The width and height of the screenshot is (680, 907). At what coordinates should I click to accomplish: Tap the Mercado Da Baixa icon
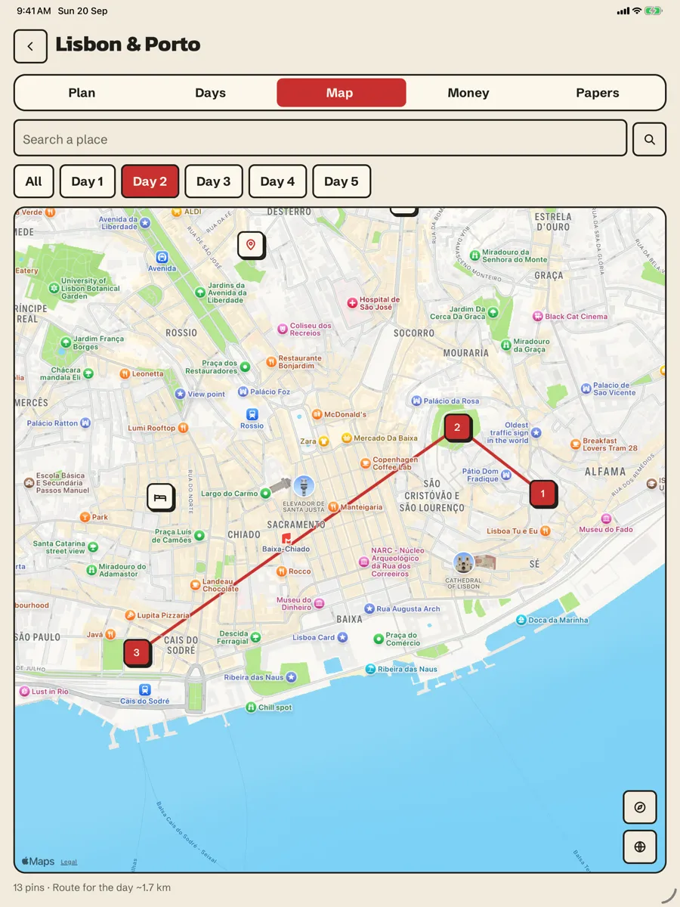point(346,438)
